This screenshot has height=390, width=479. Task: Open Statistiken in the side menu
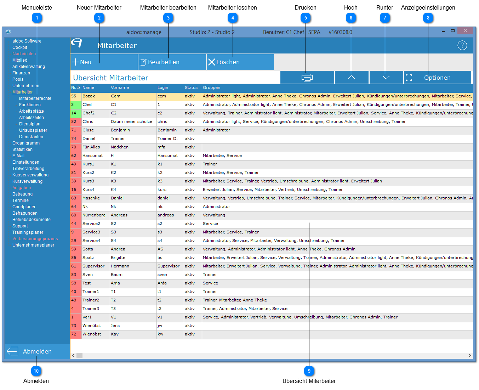pos(22,149)
